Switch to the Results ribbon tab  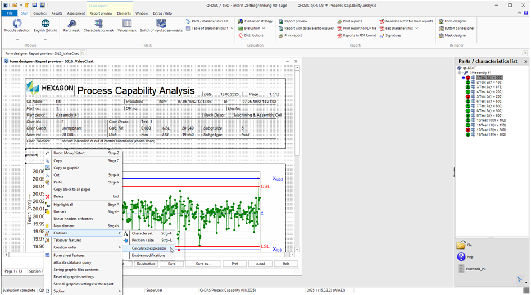[57, 13]
